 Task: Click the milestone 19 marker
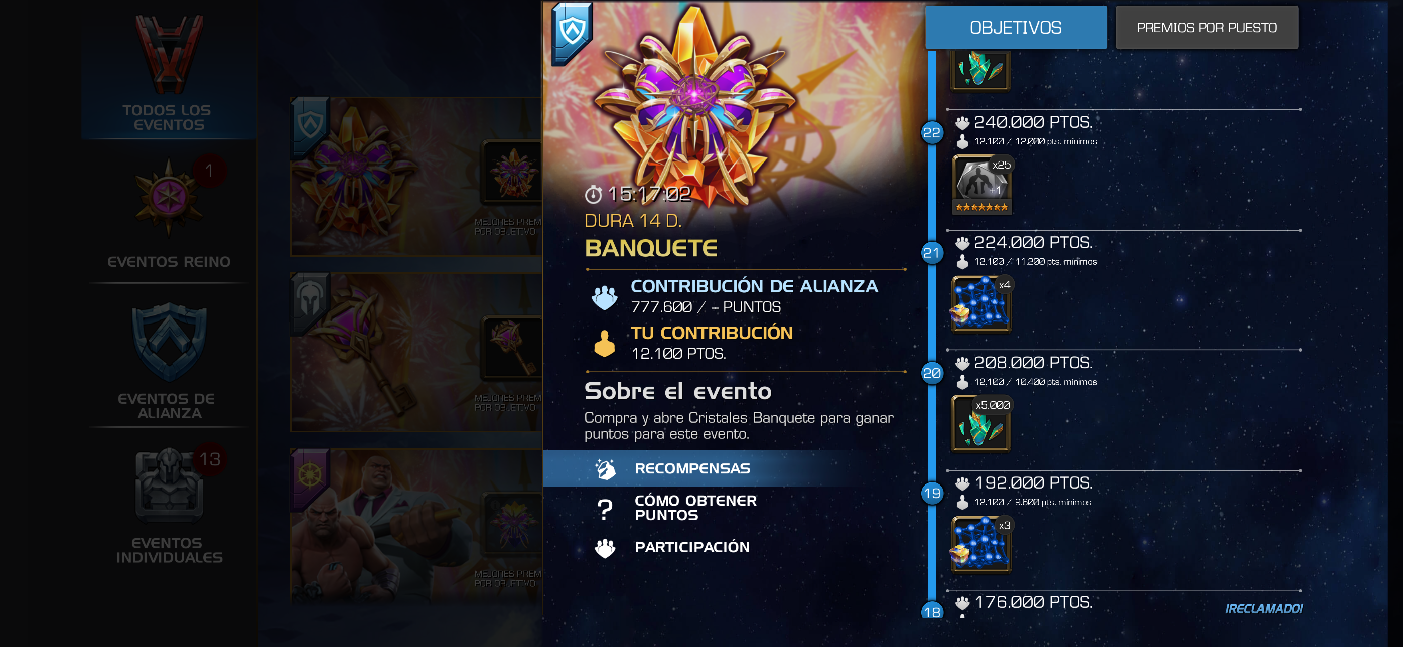932,493
